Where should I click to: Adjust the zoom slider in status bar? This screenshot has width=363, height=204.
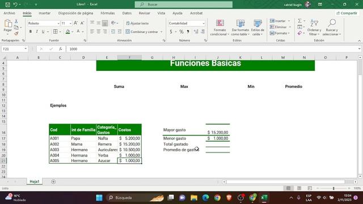(334, 189)
